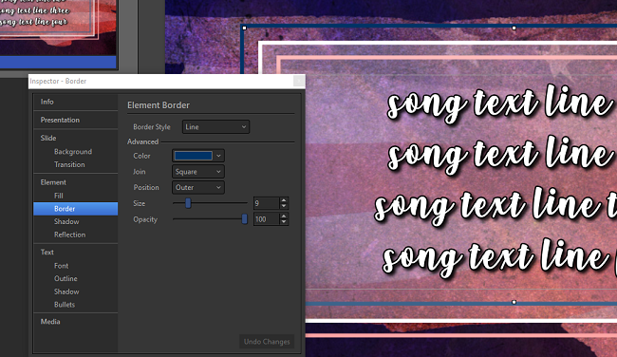Click the Element Border heading
617x357 pixels.
[x=159, y=105]
